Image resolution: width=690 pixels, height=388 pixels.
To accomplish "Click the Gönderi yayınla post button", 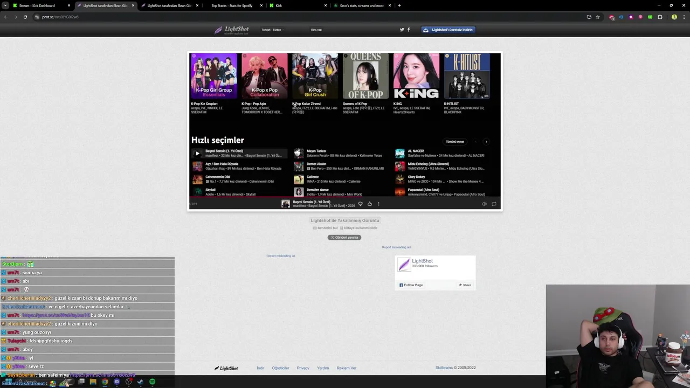I will (x=344, y=238).
